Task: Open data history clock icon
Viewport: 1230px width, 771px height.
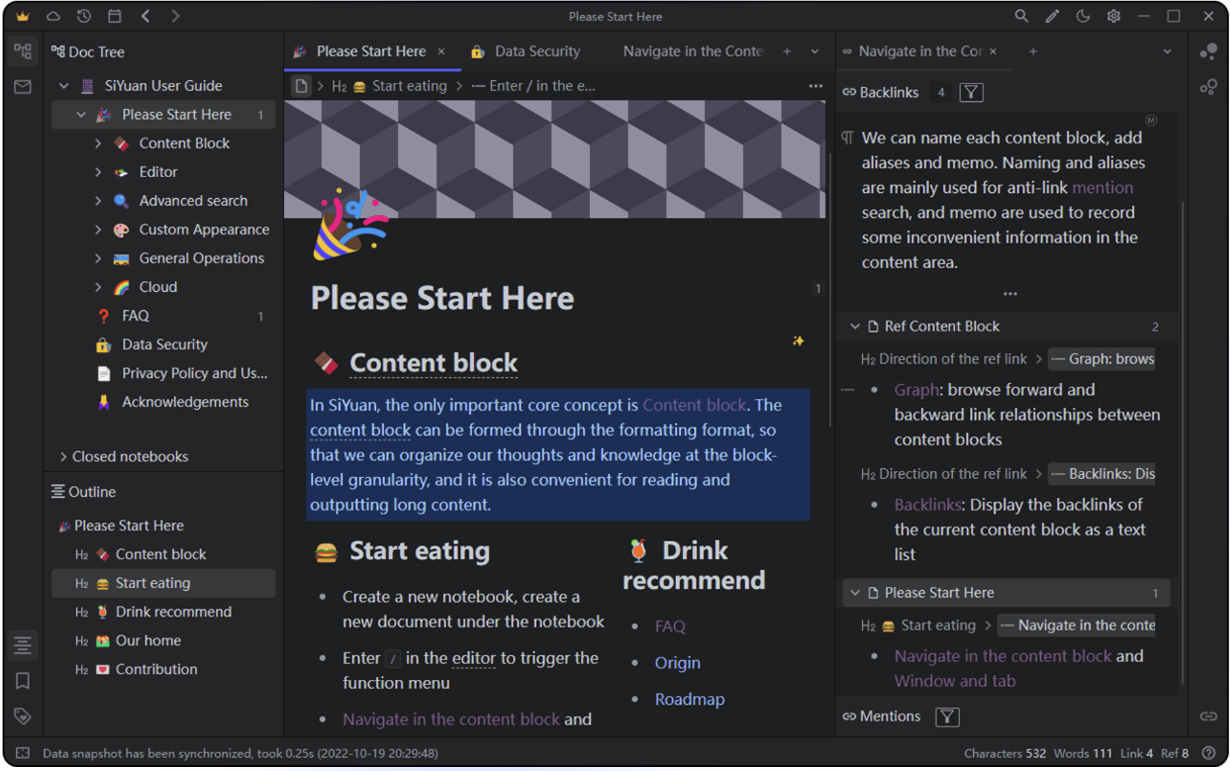Action: click(x=83, y=16)
